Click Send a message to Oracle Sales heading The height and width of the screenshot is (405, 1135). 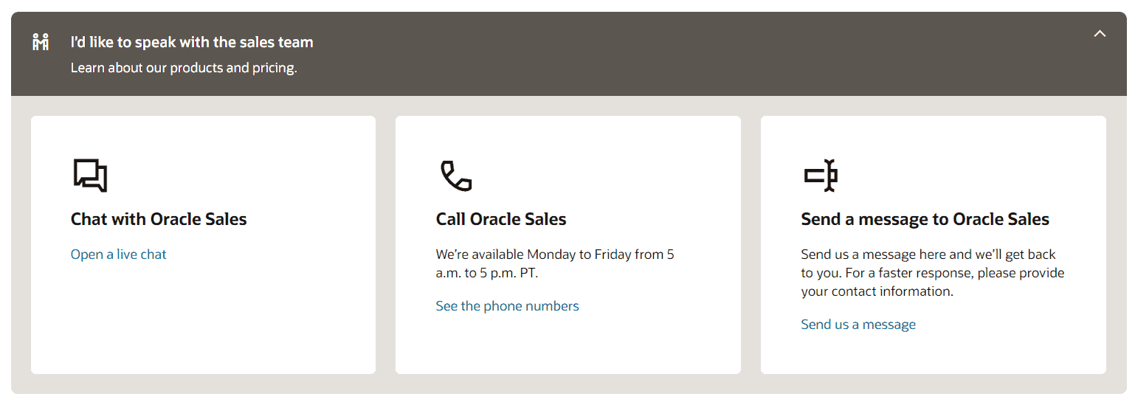point(925,219)
